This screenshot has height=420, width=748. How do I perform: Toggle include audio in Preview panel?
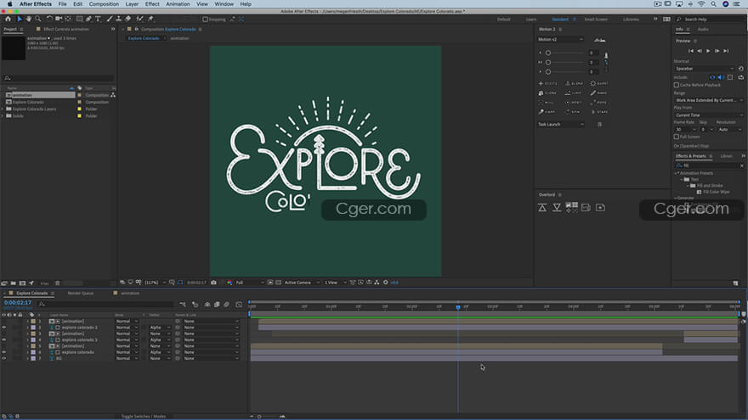(x=720, y=77)
